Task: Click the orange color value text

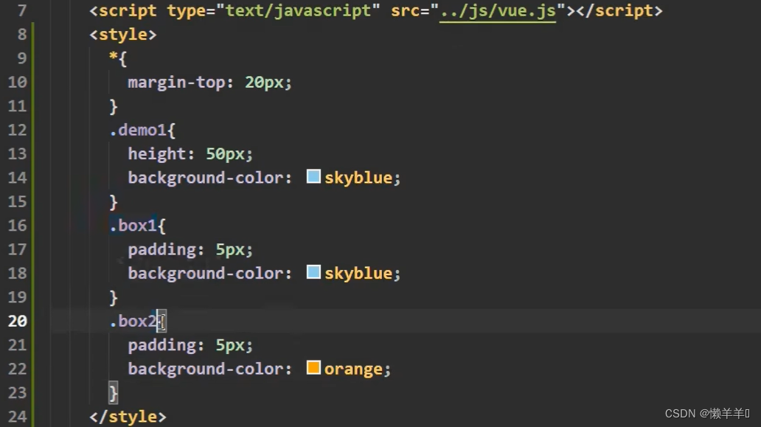Action: coord(353,369)
